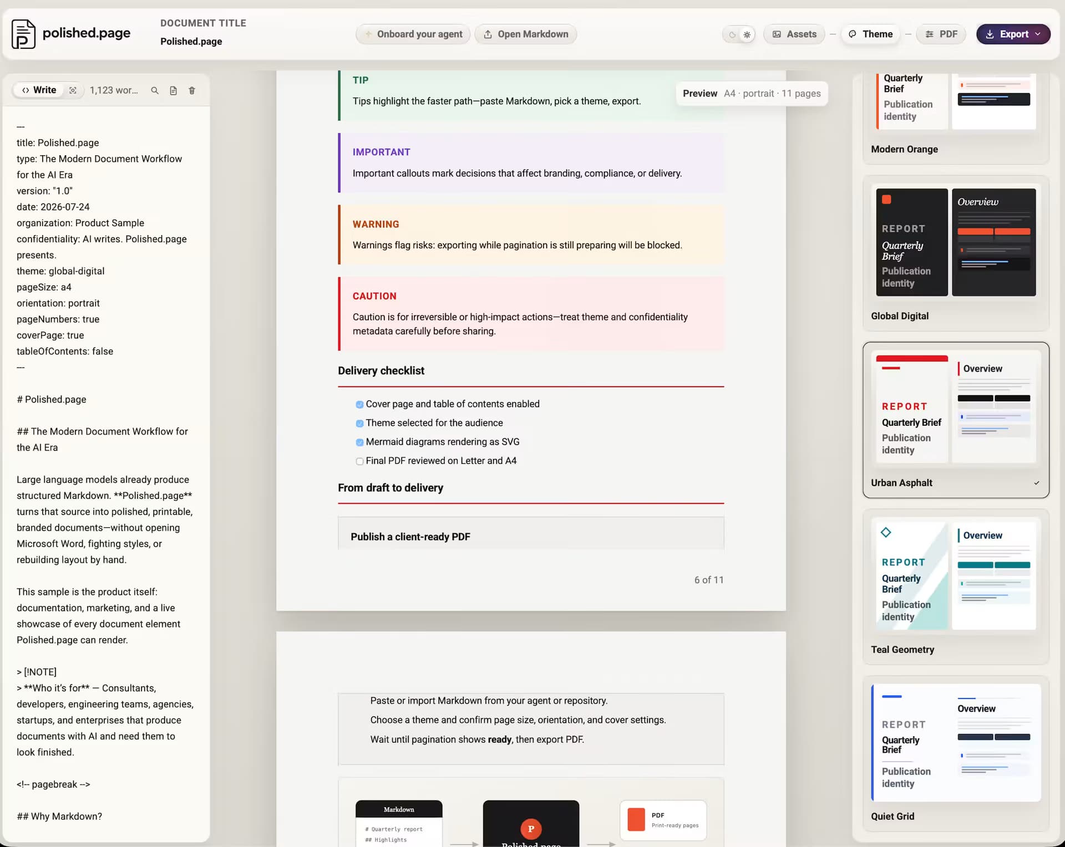
Task: Click 'From draft to delivery' heading
Action: 390,488
